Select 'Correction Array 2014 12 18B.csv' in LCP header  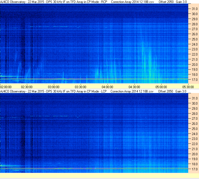click(132, 91)
